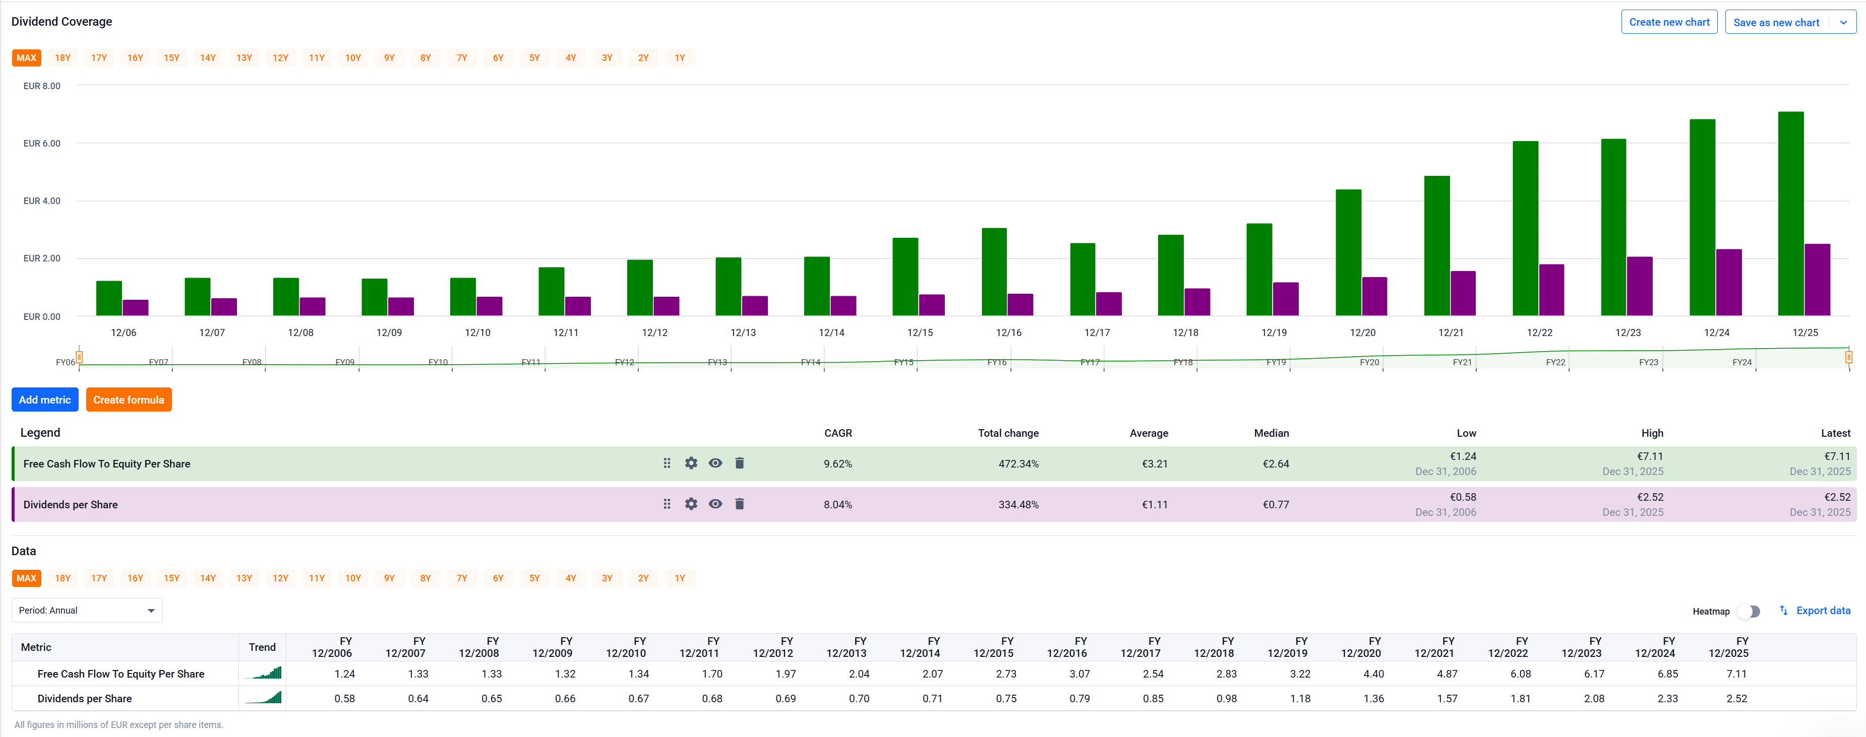Click the Export data arrows icon

[x=1783, y=611]
